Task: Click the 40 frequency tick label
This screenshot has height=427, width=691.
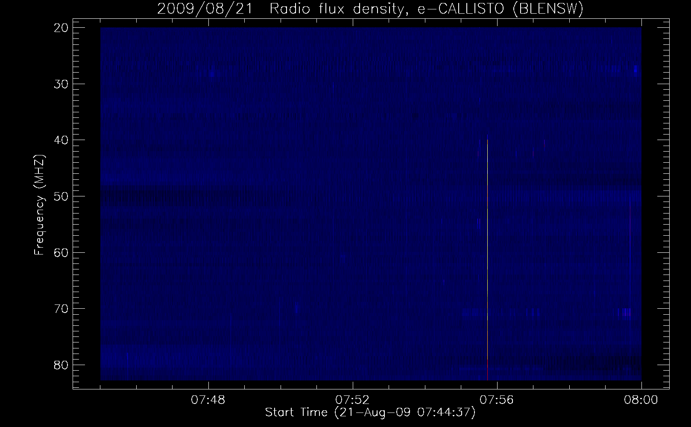Action: 60,140
